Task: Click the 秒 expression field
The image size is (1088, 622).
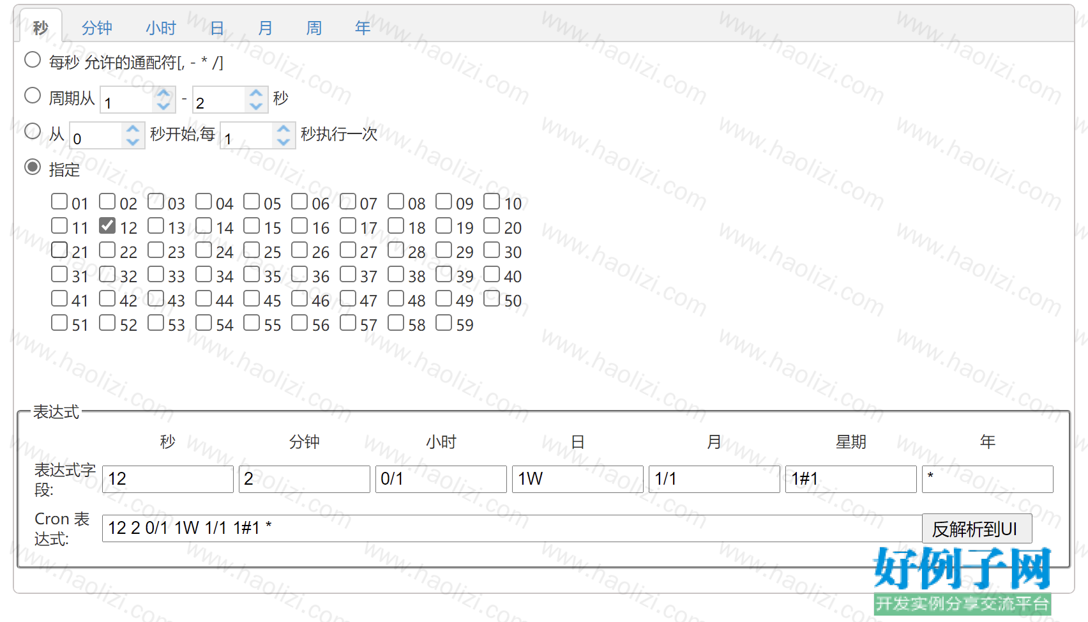Action: [x=168, y=479]
